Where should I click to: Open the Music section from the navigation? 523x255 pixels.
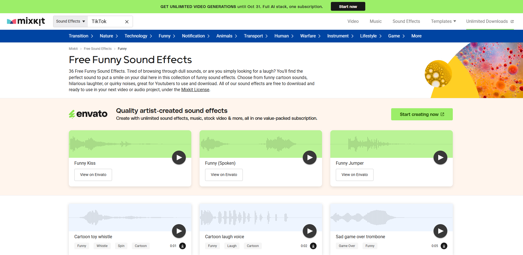click(x=375, y=21)
